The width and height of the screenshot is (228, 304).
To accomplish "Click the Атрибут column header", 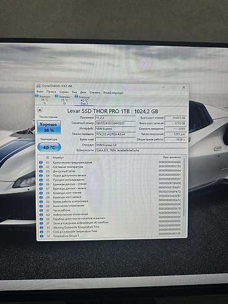I will coord(59,158).
